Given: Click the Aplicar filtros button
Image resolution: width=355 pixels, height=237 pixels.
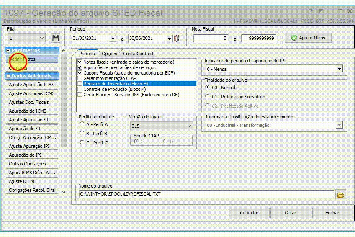Looking at the screenshot, I should point(308,38).
